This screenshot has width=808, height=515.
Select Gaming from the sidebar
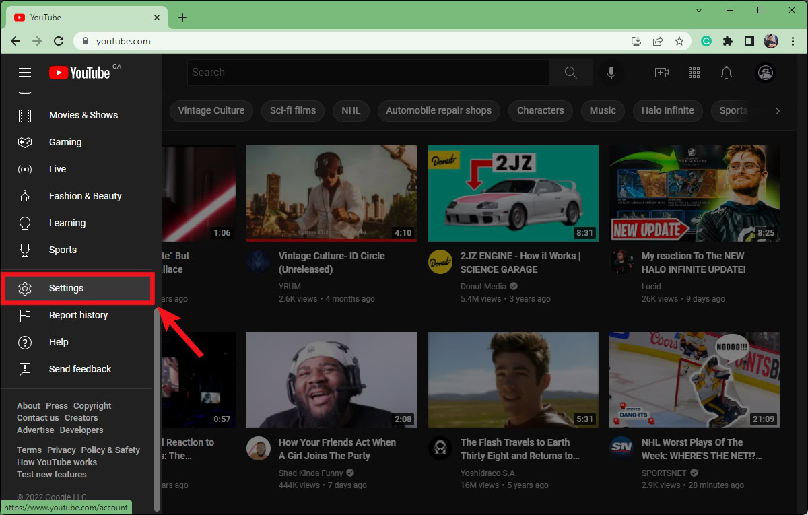65,142
